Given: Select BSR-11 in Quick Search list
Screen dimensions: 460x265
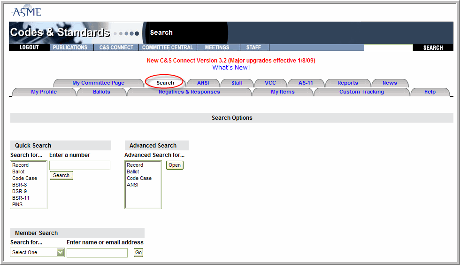Looking at the screenshot, I should click(x=29, y=198).
